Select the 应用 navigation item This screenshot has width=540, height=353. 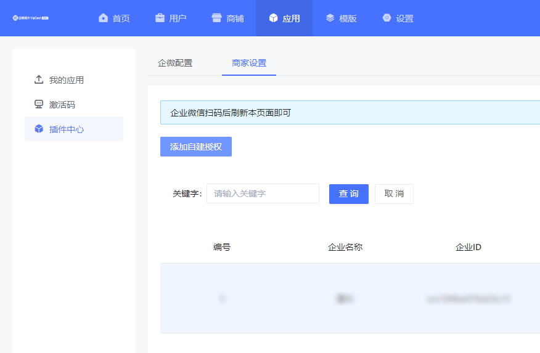click(x=284, y=18)
